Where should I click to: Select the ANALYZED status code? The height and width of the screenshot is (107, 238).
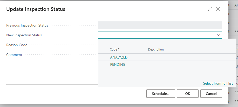pos(119,57)
